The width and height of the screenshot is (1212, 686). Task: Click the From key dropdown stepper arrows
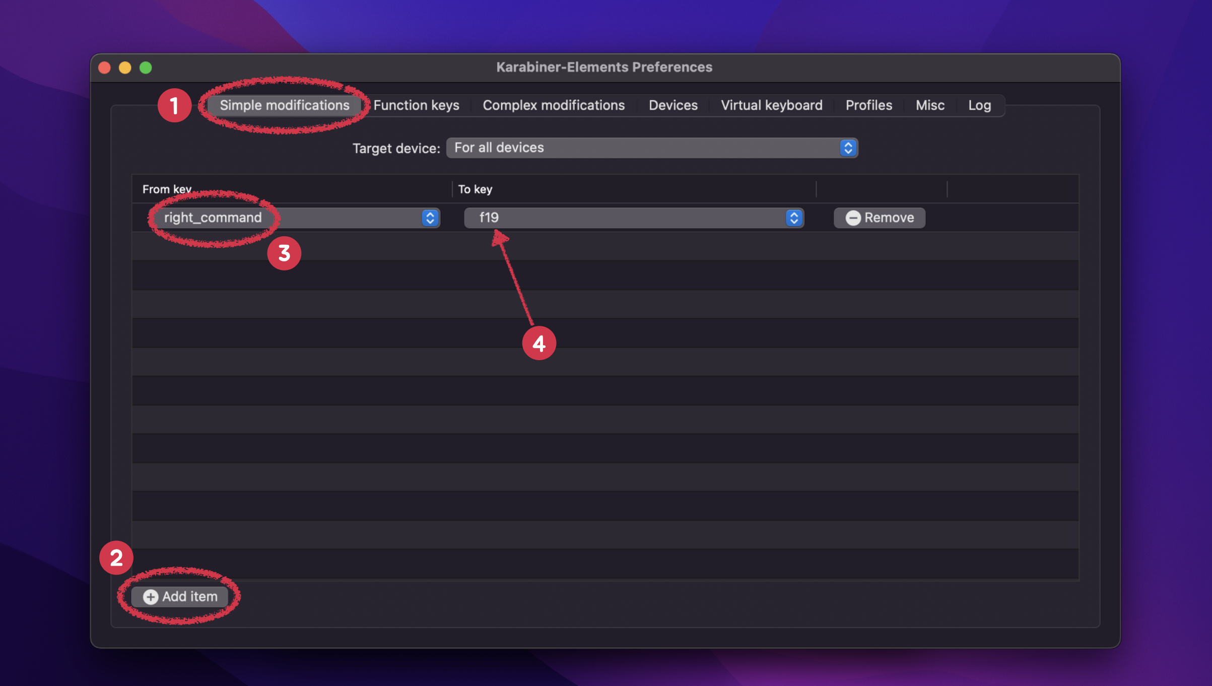430,218
